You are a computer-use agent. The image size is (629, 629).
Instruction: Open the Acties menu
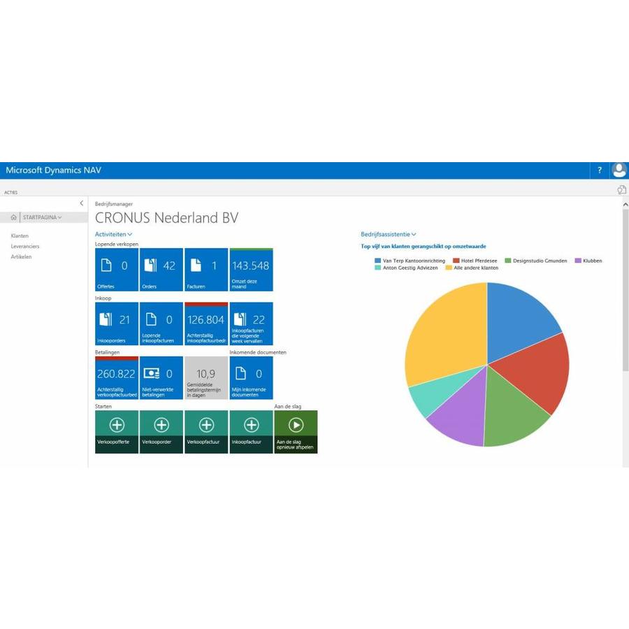pos(10,193)
